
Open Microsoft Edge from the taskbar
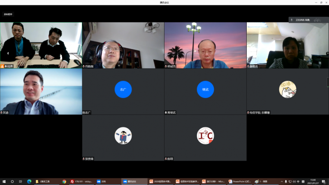pos(29,181)
